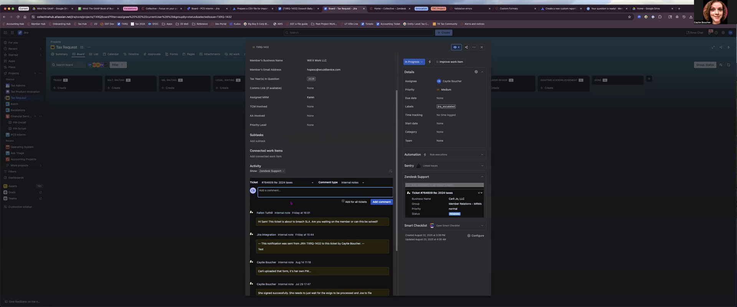Open Rovo Chat
Image resolution: width=737 pixels, height=307 pixels.
[x=695, y=33]
